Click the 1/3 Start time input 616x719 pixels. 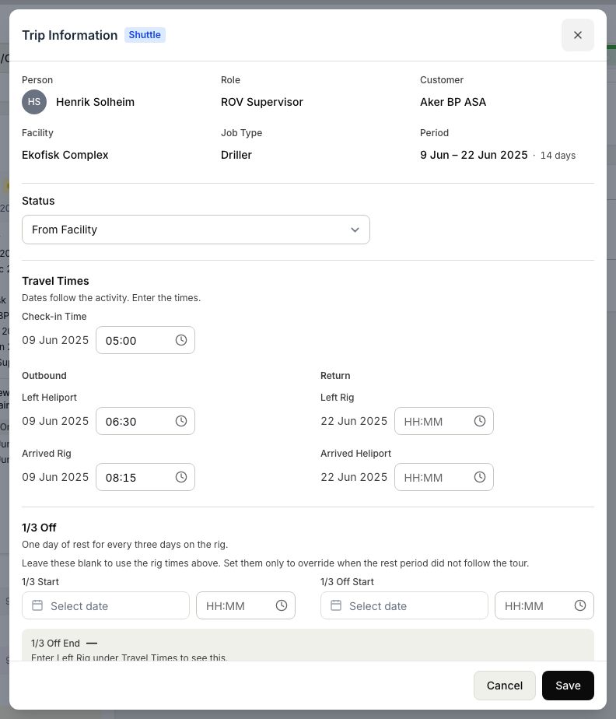pyautogui.click(x=246, y=605)
